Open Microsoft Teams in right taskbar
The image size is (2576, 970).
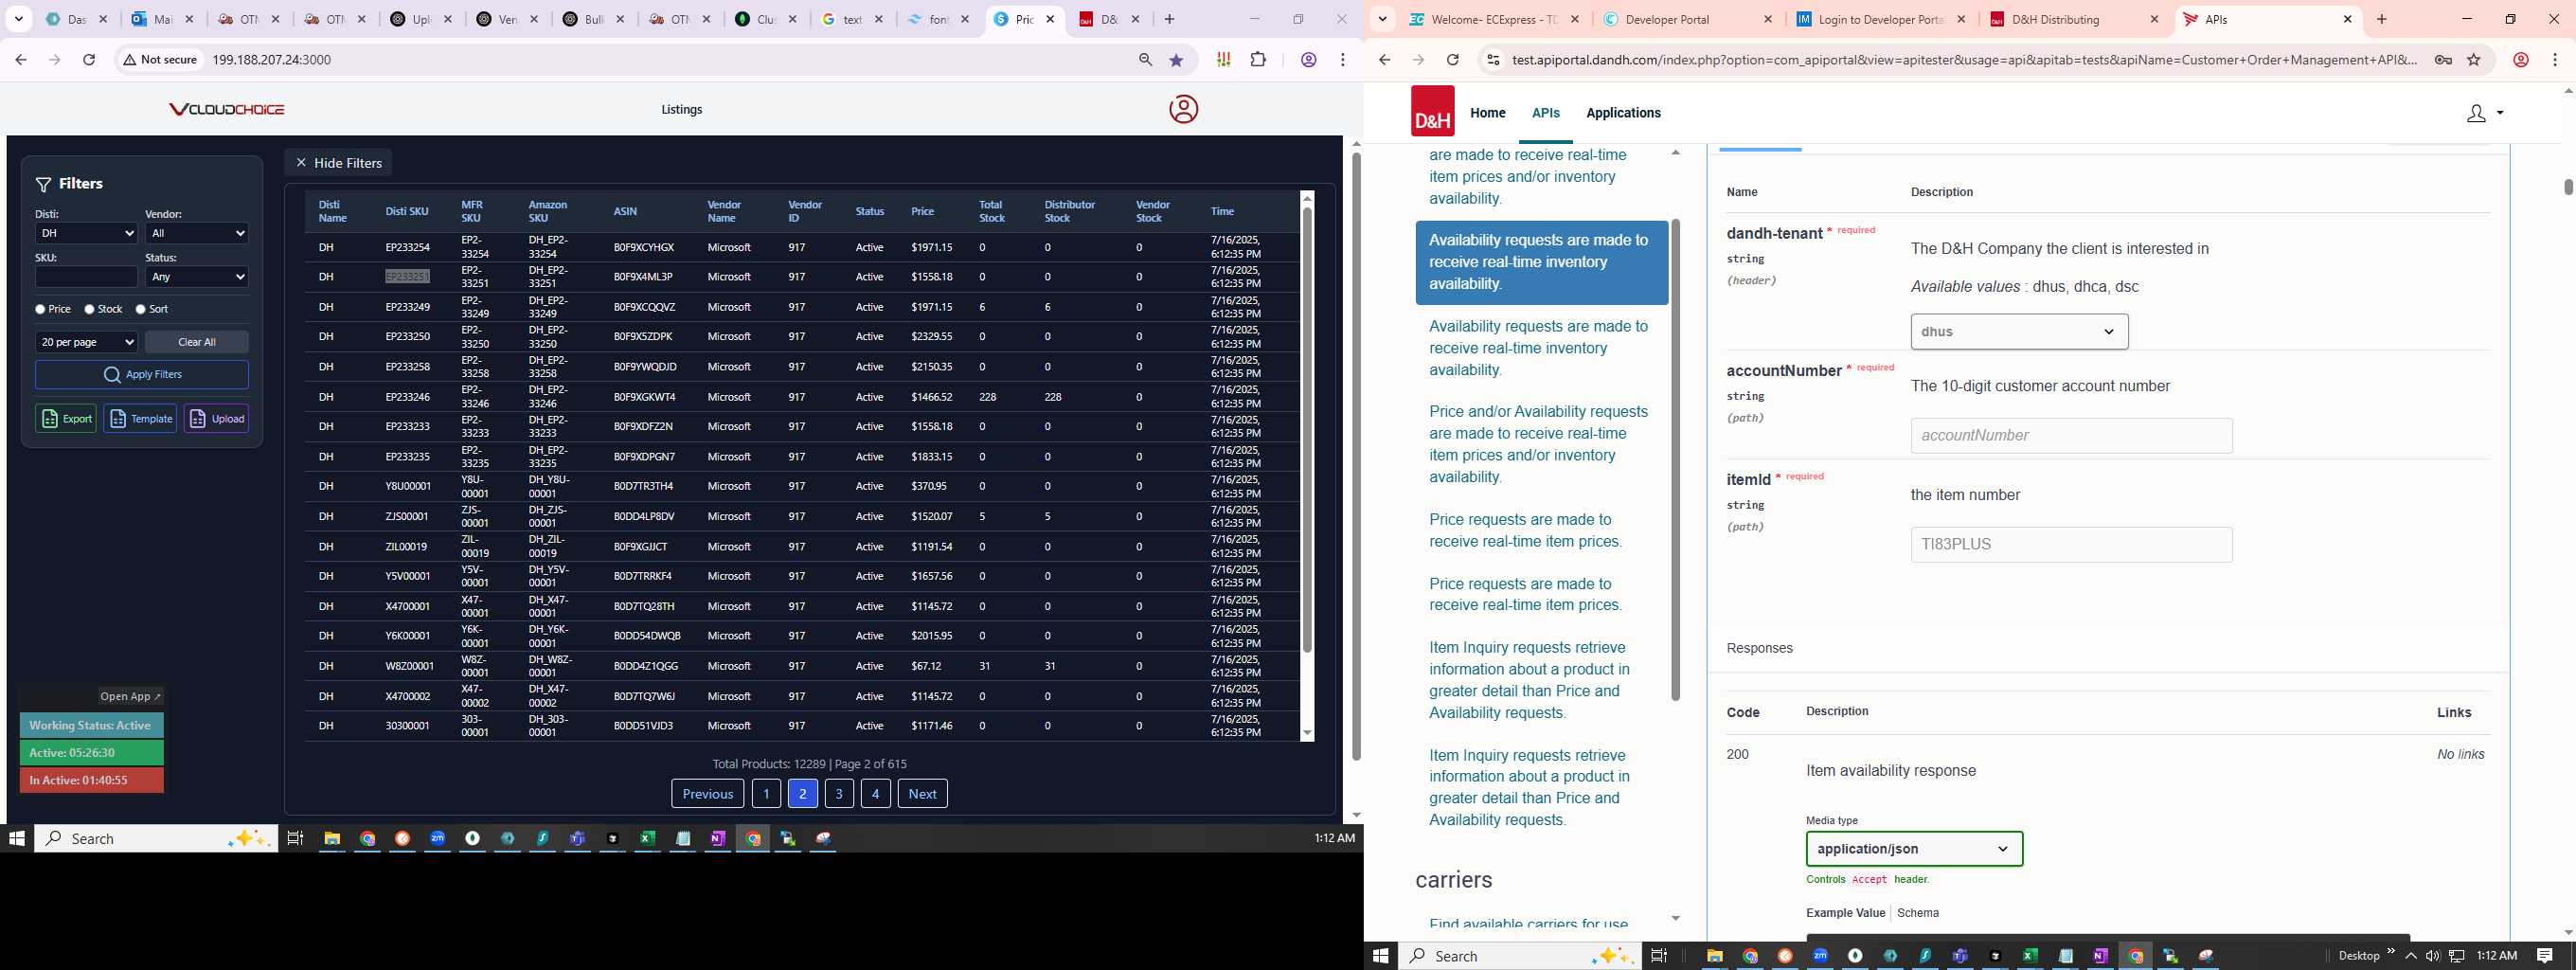pos(1960,956)
